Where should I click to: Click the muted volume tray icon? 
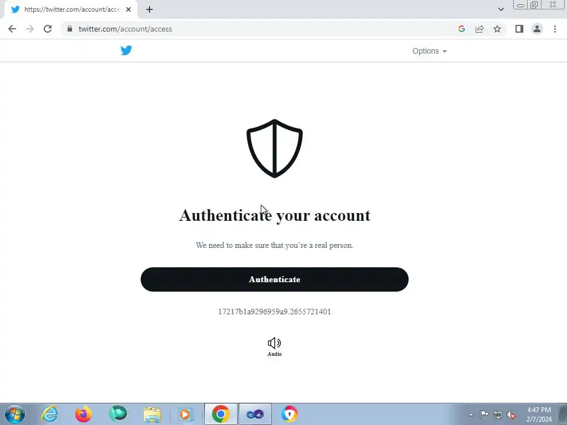tap(511, 414)
